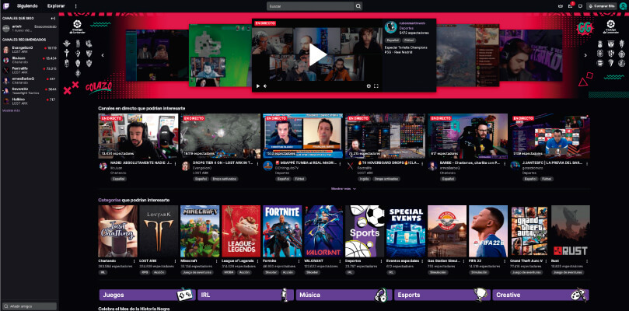The image size is (629, 311).
Task: Open the Grand Theft Auto V category cover
Action: click(x=529, y=231)
